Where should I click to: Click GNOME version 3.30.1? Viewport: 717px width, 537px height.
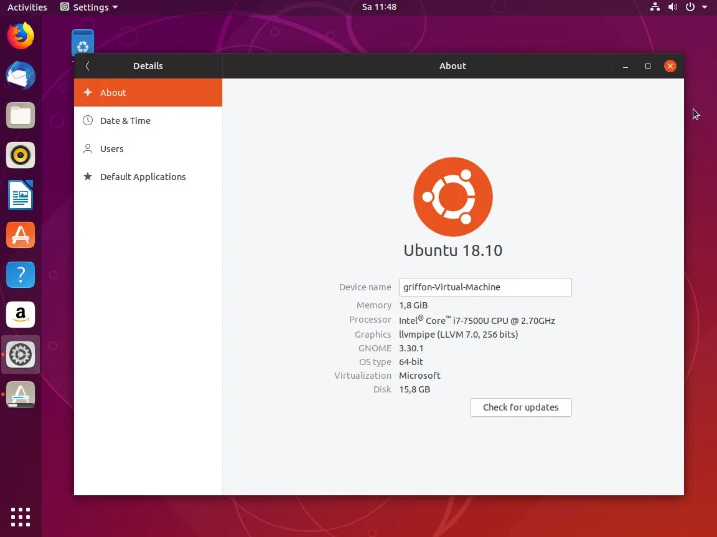coord(411,348)
